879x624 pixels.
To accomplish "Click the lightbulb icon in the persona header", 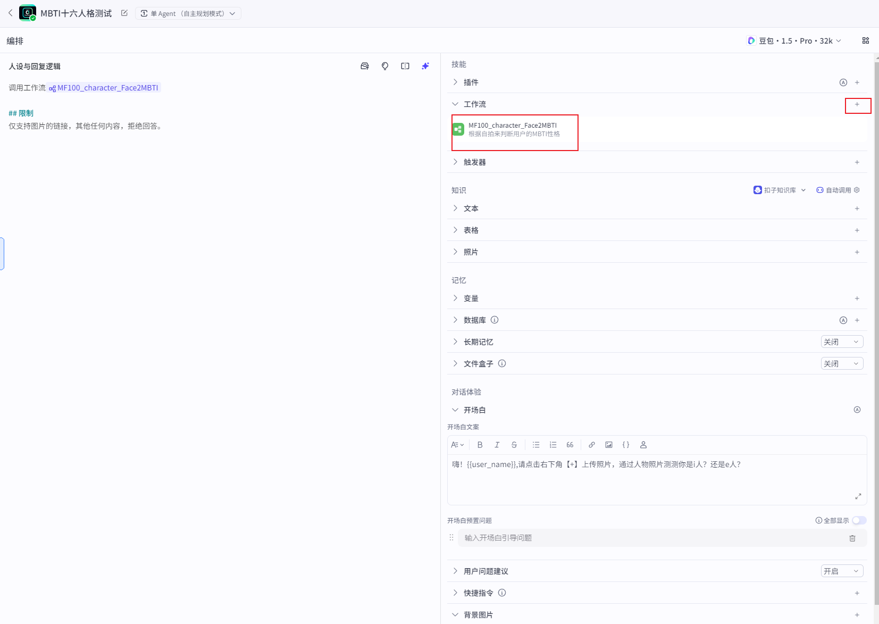I will click(x=385, y=66).
